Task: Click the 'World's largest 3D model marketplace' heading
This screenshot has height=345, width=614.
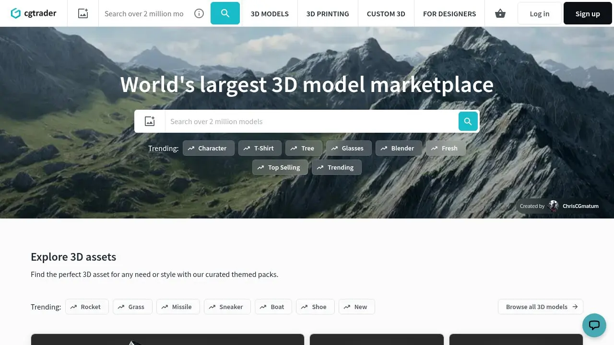Action: (307, 84)
